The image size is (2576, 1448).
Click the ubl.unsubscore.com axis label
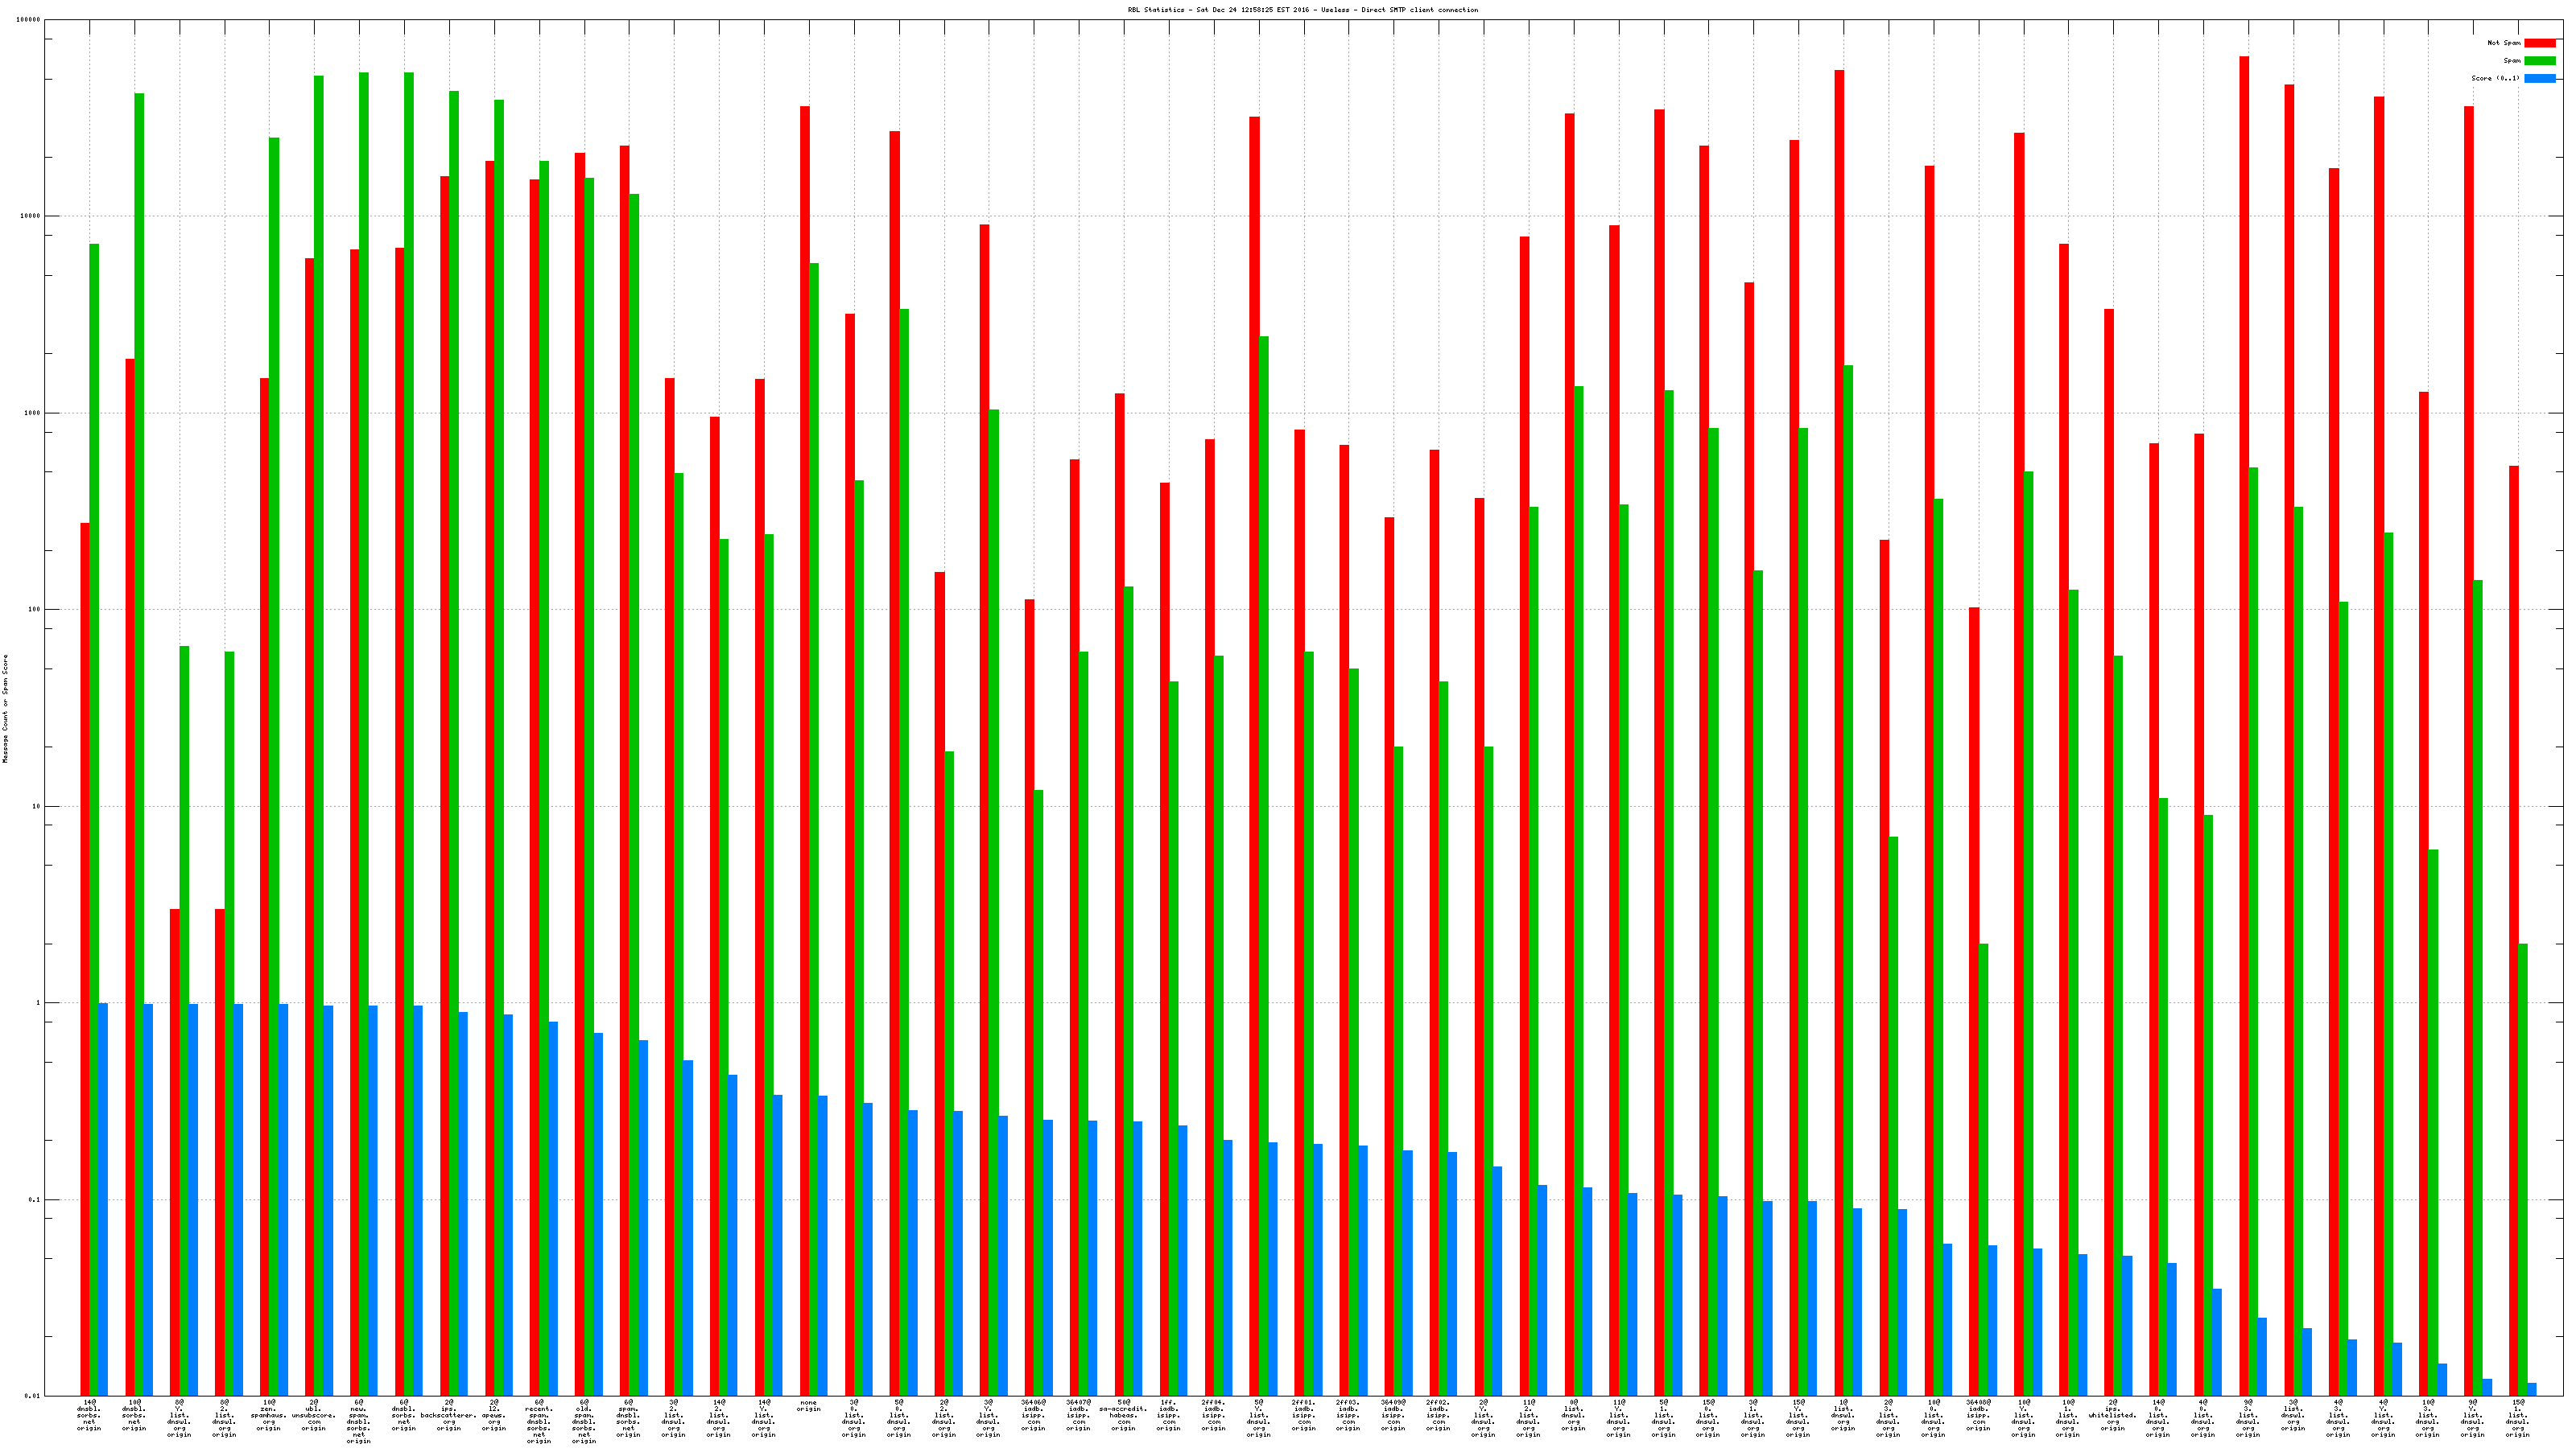(313, 1415)
